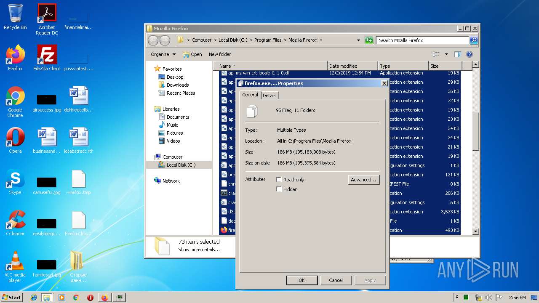Click the volume icon in system tray
The width and height of the screenshot is (539, 303).
point(489,298)
